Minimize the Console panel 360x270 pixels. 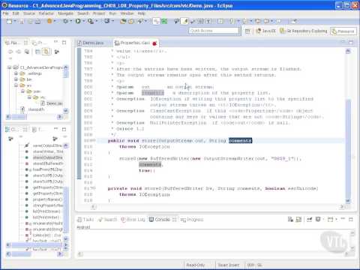tap(343, 219)
